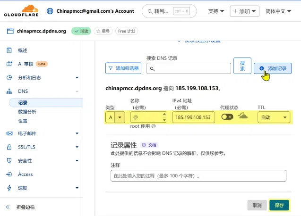
Task: Click the magnifier icon in DNS search box
Action: 152,69
